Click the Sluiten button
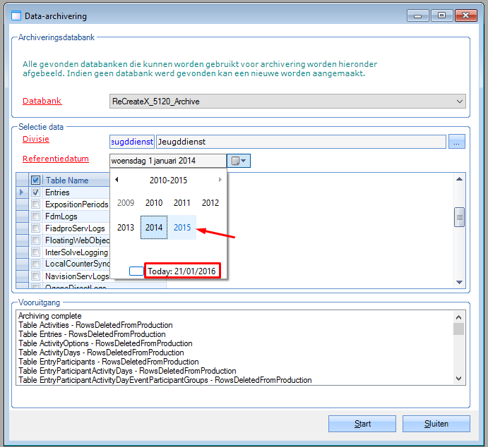 (436, 424)
